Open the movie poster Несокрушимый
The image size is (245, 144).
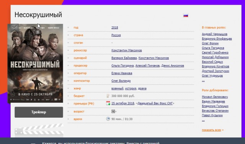pyautogui.click(x=35, y=63)
